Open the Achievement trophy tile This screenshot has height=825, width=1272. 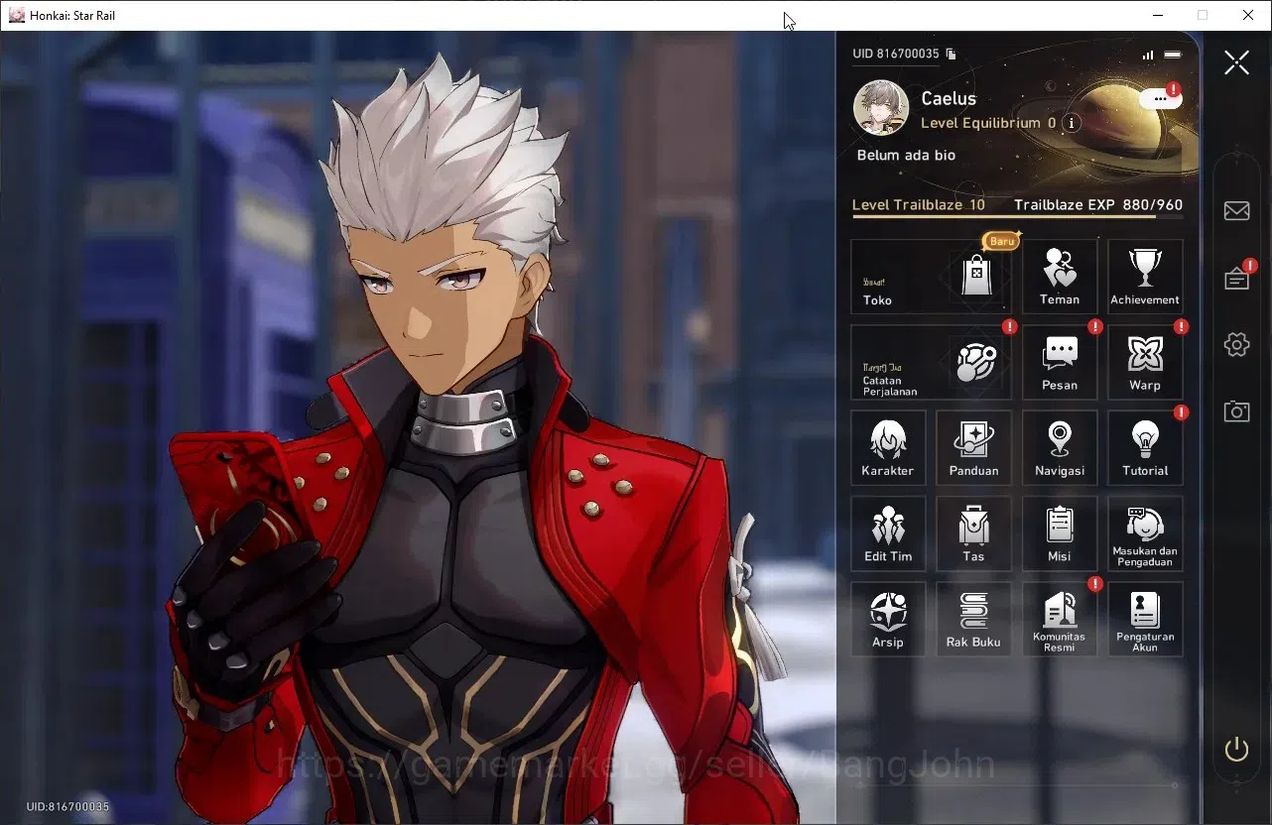click(1145, 277)
